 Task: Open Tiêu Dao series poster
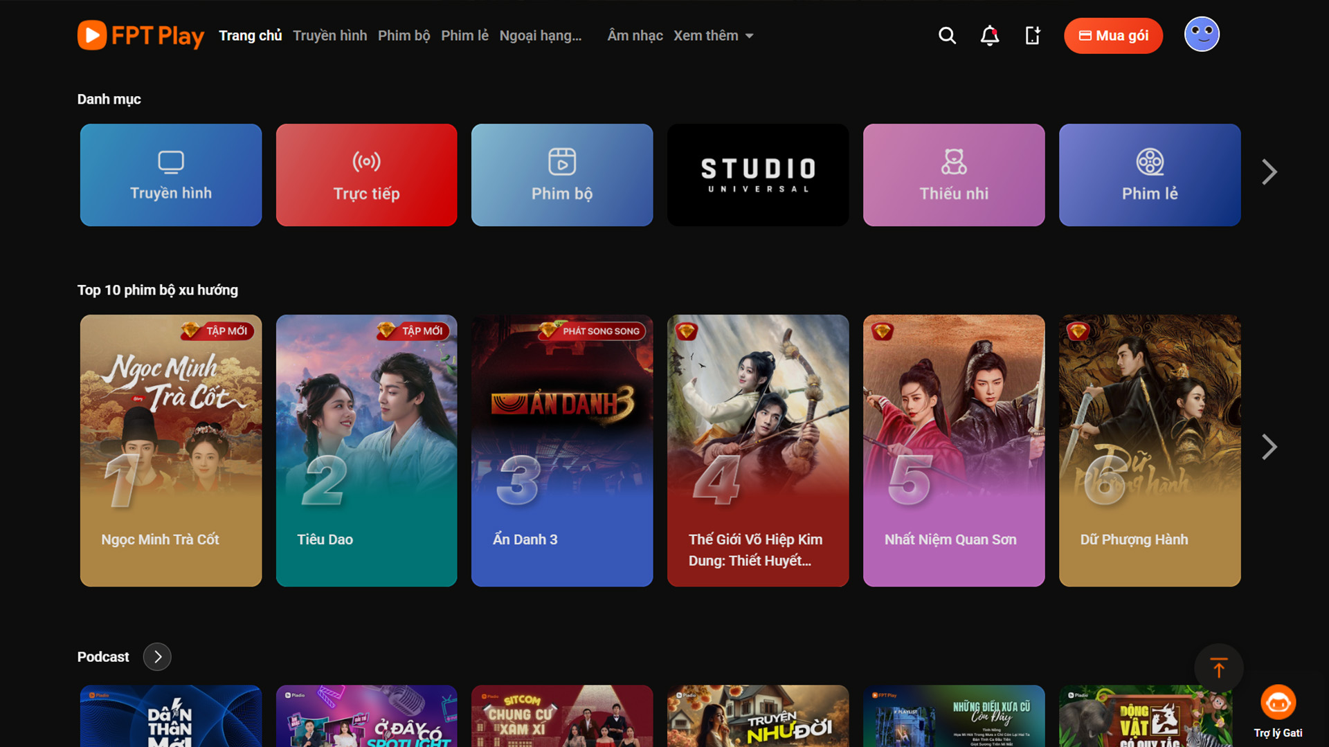point(366,450)
